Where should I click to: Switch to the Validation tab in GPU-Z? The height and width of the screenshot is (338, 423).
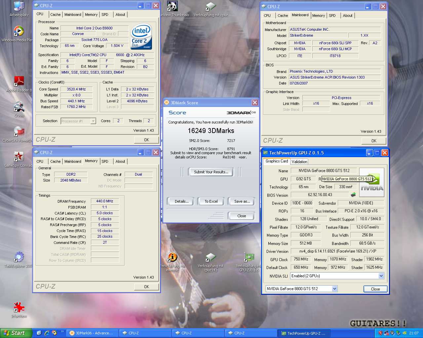coord(299,162)
